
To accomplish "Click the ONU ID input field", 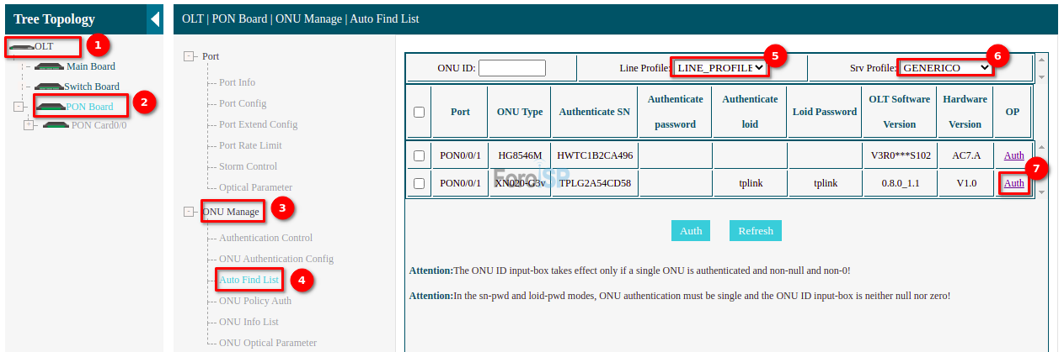I will coord(512,68).
